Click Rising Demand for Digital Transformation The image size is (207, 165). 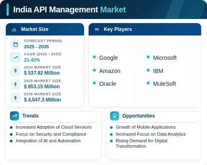point(142,144)
